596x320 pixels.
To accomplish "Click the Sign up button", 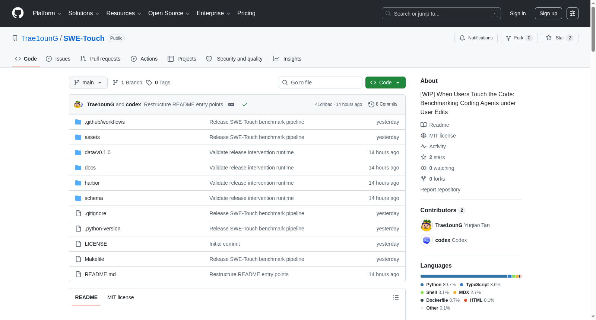I will (548, 13).
